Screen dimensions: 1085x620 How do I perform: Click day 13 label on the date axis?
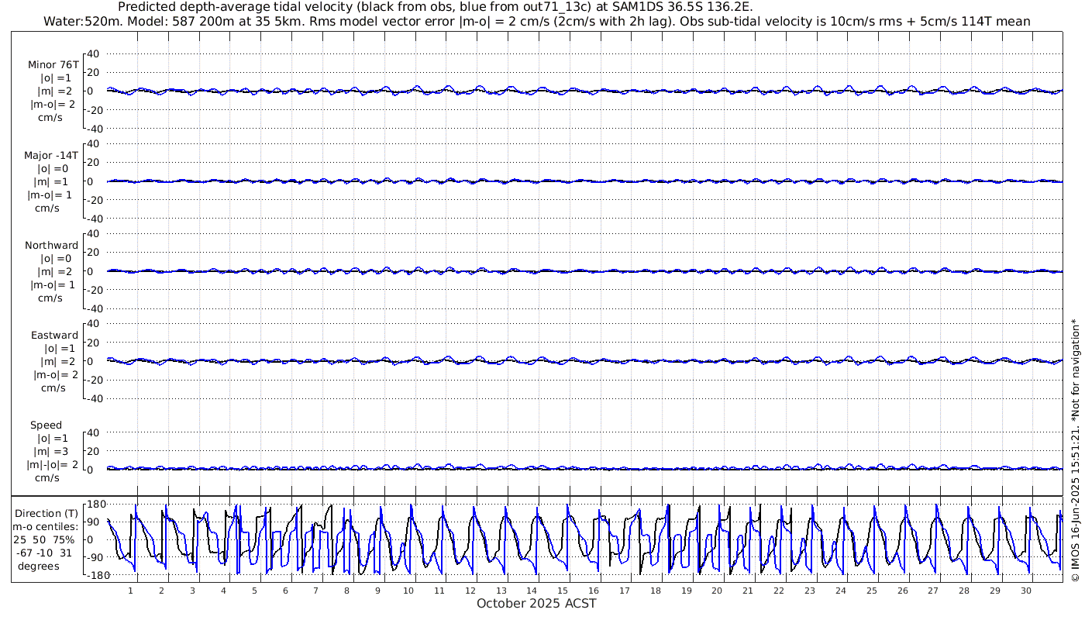[501, 591]
